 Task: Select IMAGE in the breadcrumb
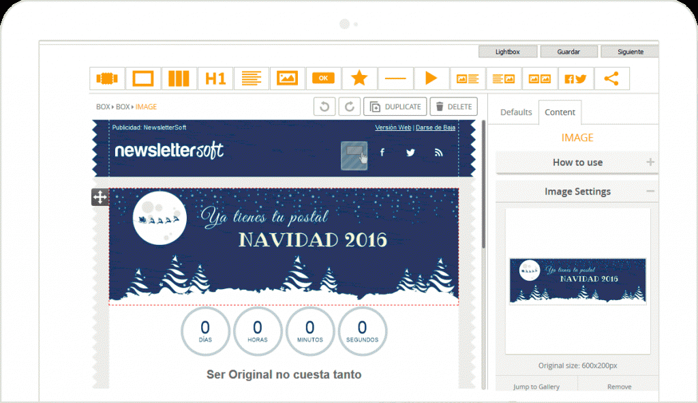pyautogui.click(x=146, y=107)
